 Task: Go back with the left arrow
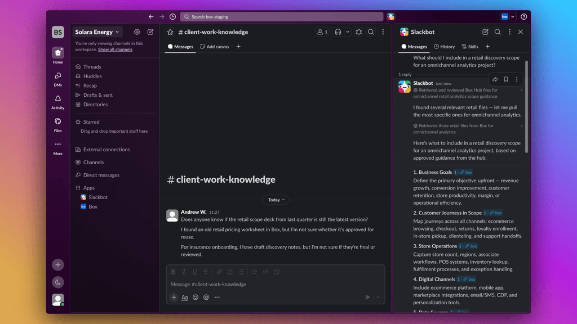(151, 16)
